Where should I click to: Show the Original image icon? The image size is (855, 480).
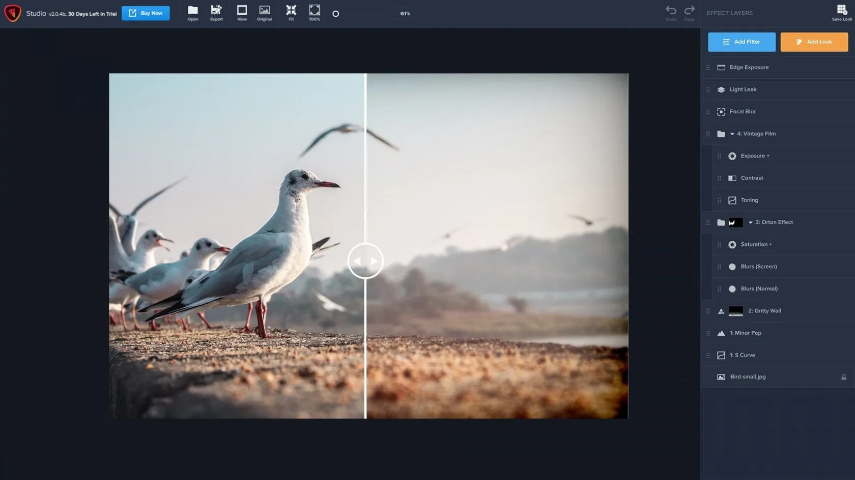tap(264, 11)
